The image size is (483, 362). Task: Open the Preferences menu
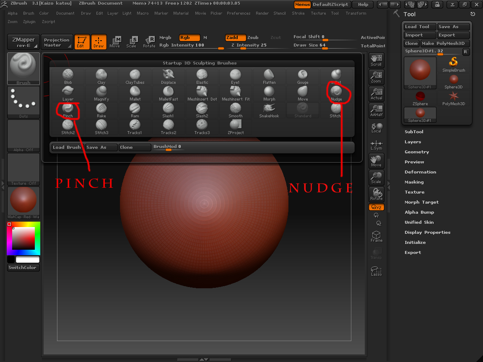tap(239, 13)
